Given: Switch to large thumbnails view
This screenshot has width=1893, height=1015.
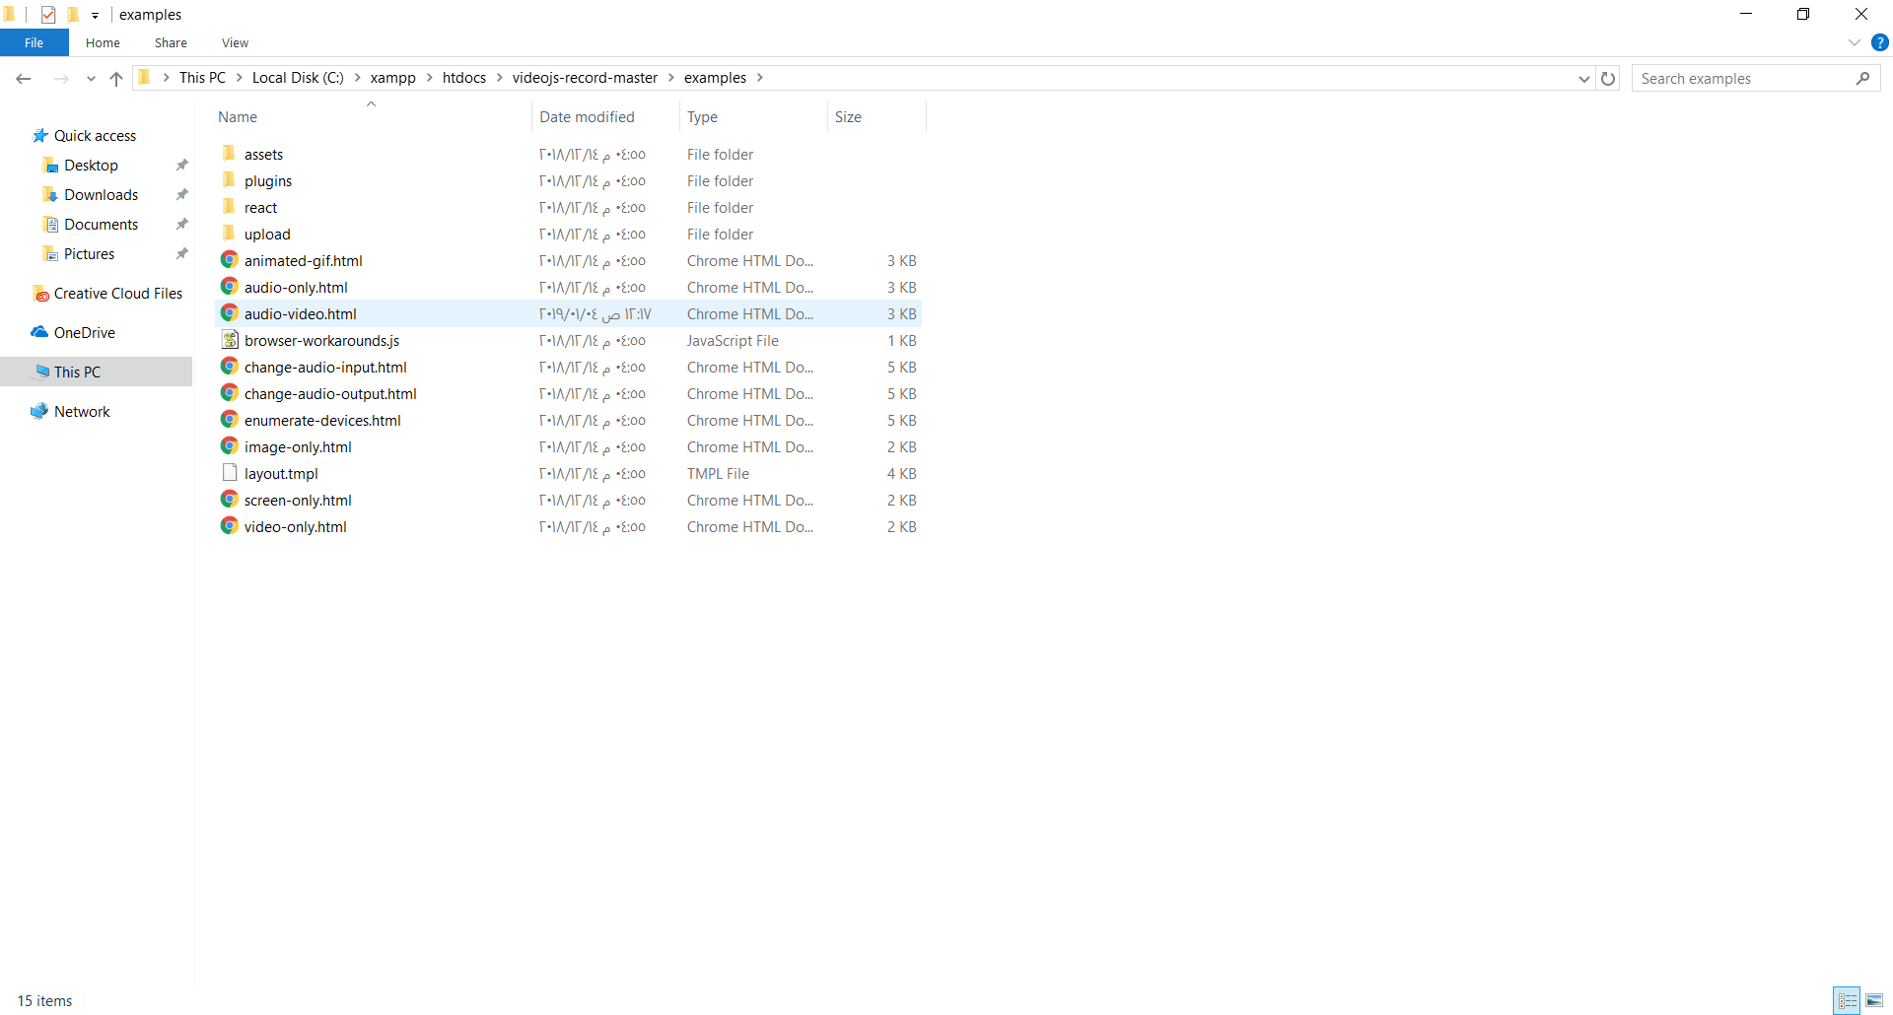Looking at the screenshot, I should (x=1872, y=1000).
